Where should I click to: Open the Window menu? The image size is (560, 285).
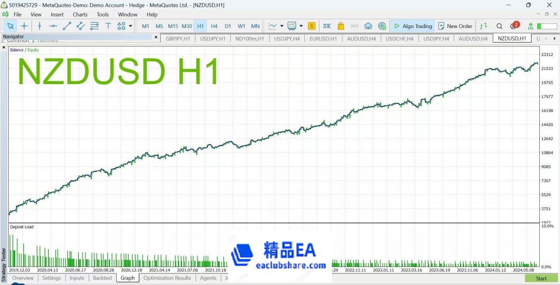click(128, 15)
